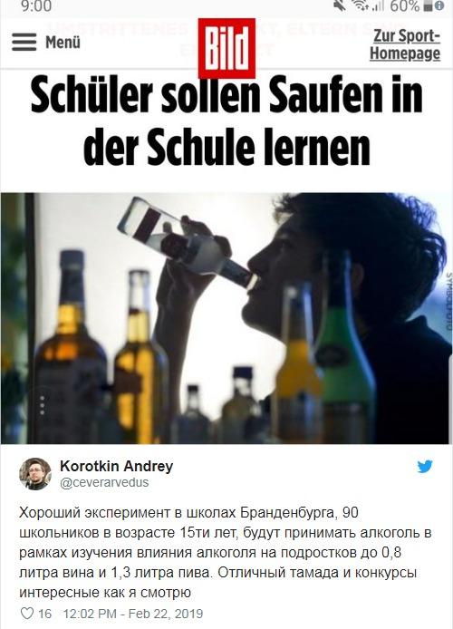This screenshot has height=629, width=453.
Task: Open the tweet timestamp Feb 22, 2019
Action: click(133, 614)
